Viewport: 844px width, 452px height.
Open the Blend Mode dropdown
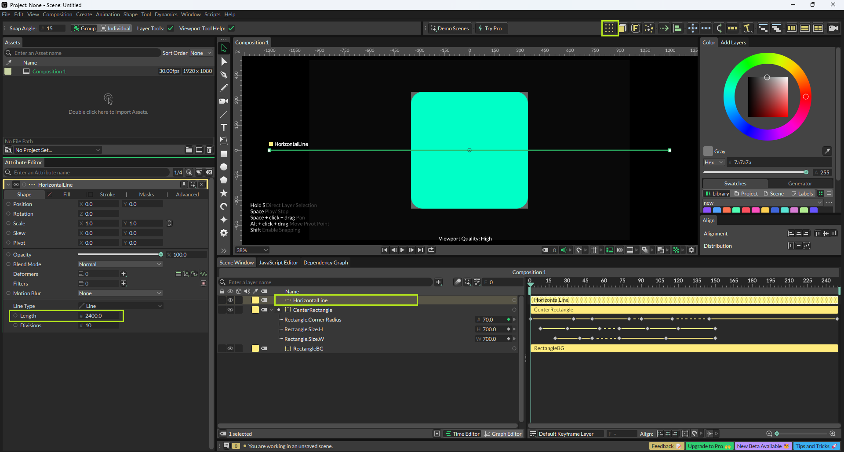click(x=120, y=264)
